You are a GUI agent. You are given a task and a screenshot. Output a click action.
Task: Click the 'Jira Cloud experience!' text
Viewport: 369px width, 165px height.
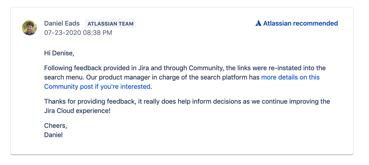click(x=77, y=111)
